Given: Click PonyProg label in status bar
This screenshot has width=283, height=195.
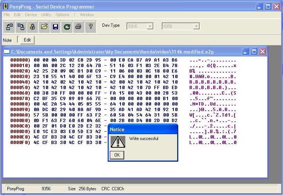Looking at the screenshot, I should click(x=15, y=189).
